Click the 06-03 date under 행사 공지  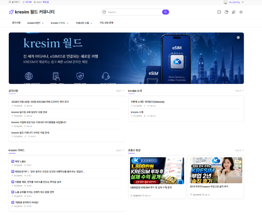click(x=29, y=106)
